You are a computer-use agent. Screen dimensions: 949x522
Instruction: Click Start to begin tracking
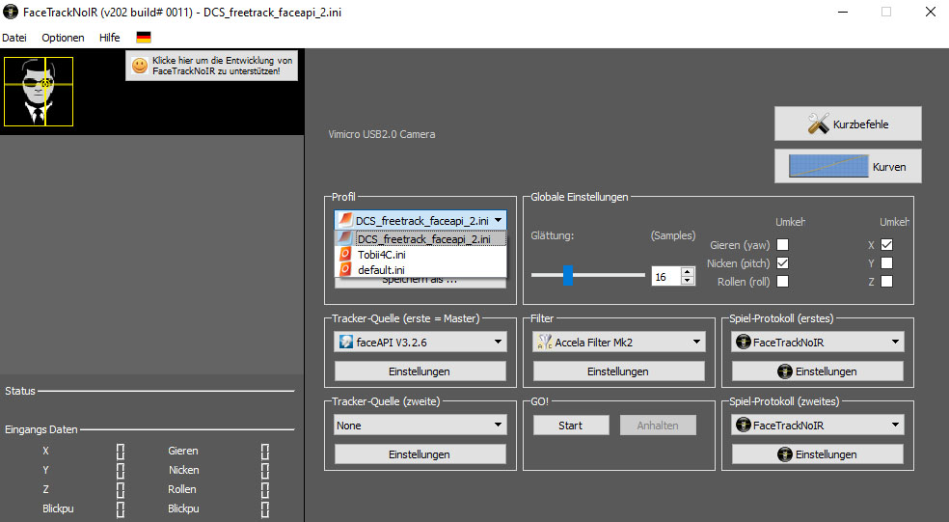coord(571,426)
